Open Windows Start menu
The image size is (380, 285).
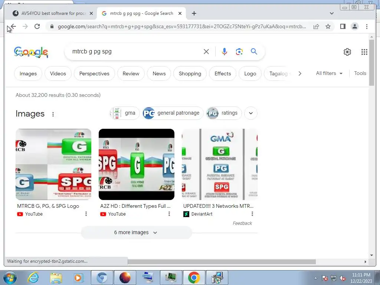tap(10, 278)
